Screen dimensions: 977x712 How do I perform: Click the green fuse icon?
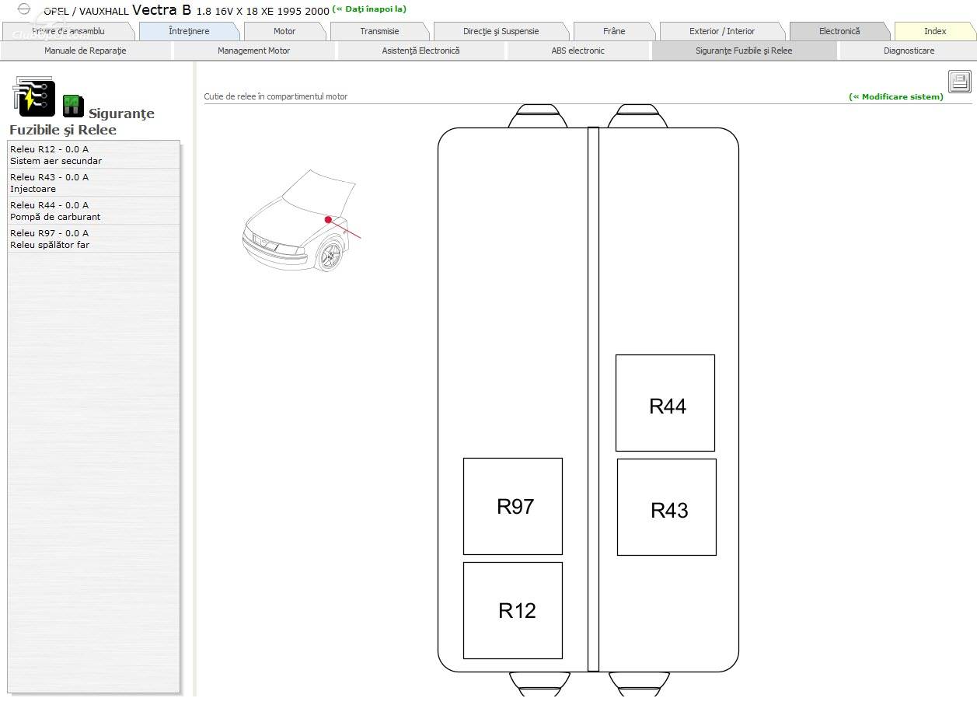73,106
